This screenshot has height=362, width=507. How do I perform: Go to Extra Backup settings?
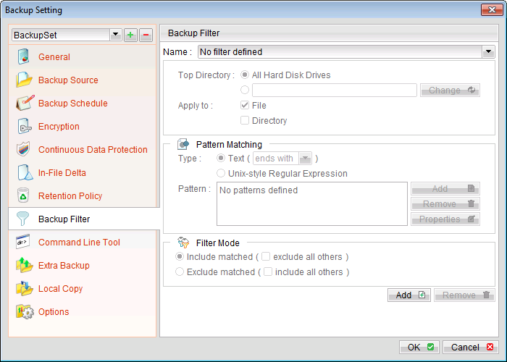point(64,266)
